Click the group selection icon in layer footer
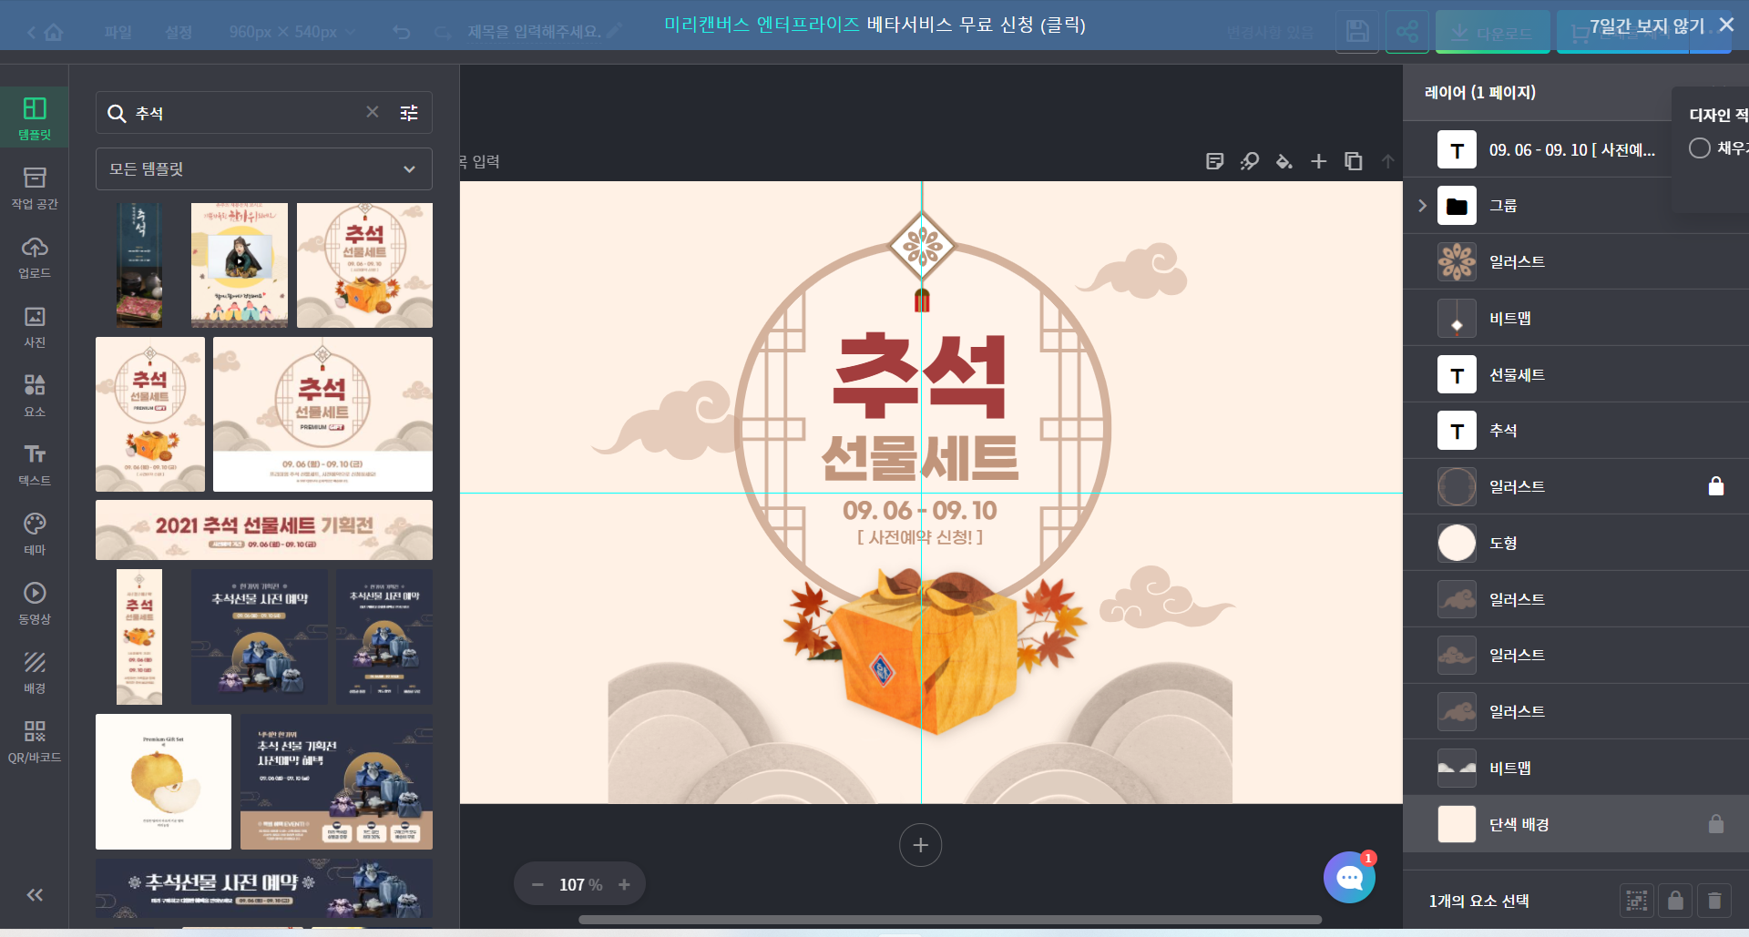Screen dimensions: 1749x937 (1637, 901)
